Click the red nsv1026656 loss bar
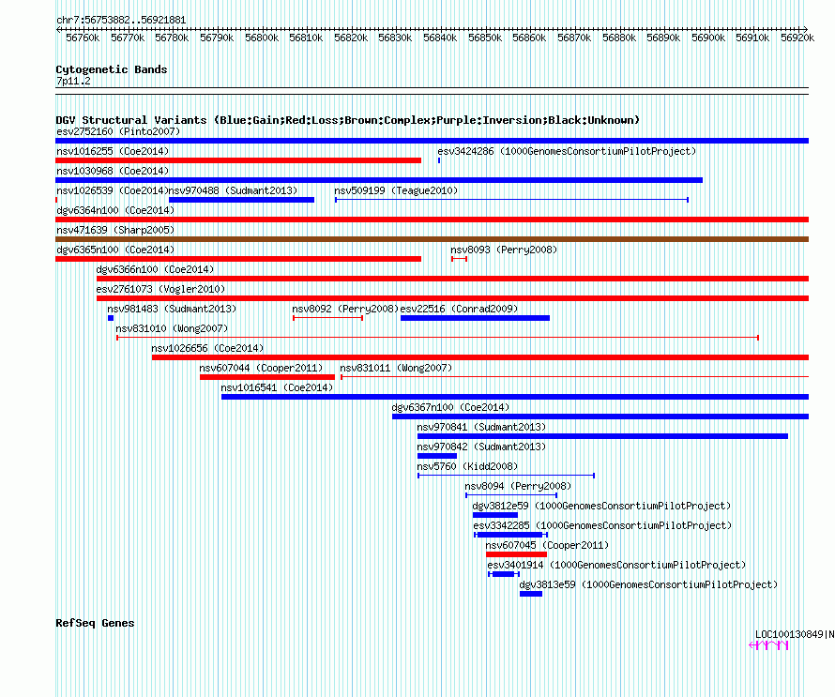This screenshot has width=835, height=697. (x=480, y=357)
